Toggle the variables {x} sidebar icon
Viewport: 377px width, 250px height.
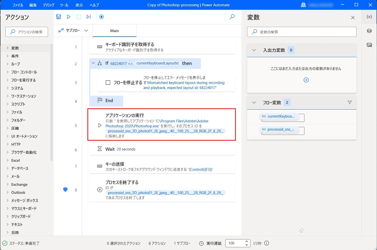[369, 17]
